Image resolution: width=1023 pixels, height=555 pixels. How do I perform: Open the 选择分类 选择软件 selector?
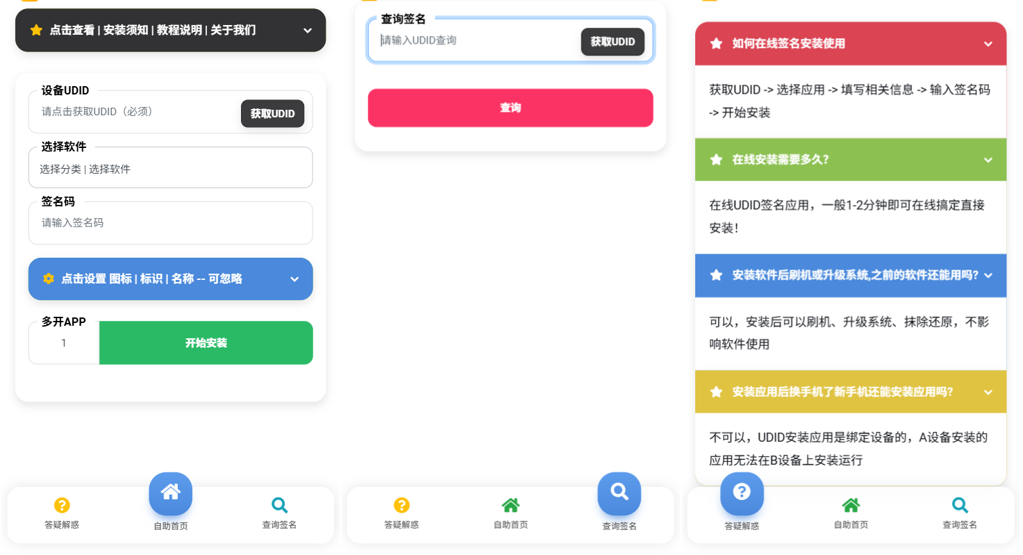click(x=170, y=167)
